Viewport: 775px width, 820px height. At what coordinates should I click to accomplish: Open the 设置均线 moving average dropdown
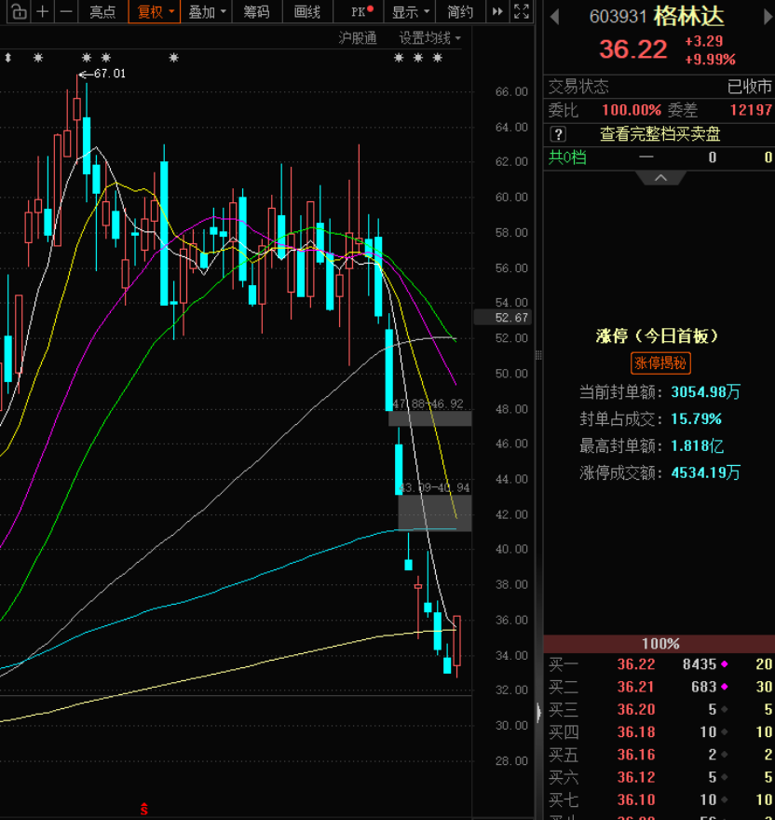pyautogui.click(x=429, y=38)
